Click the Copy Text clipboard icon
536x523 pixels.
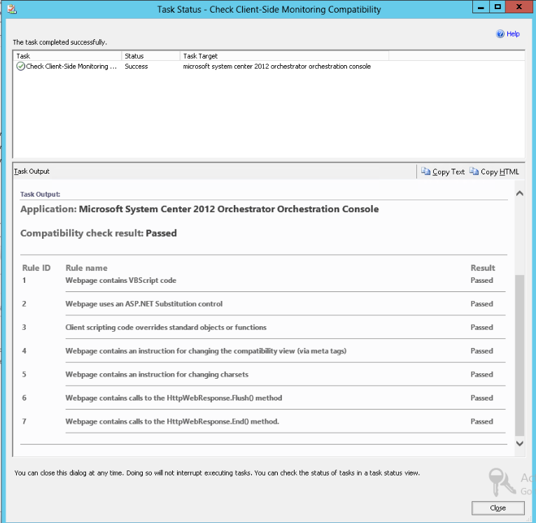click(425, 172)
